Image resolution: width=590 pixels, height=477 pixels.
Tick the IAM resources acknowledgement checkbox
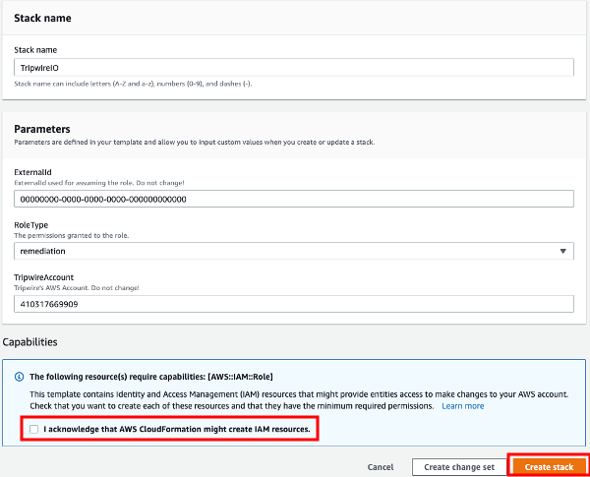(33, 429)
